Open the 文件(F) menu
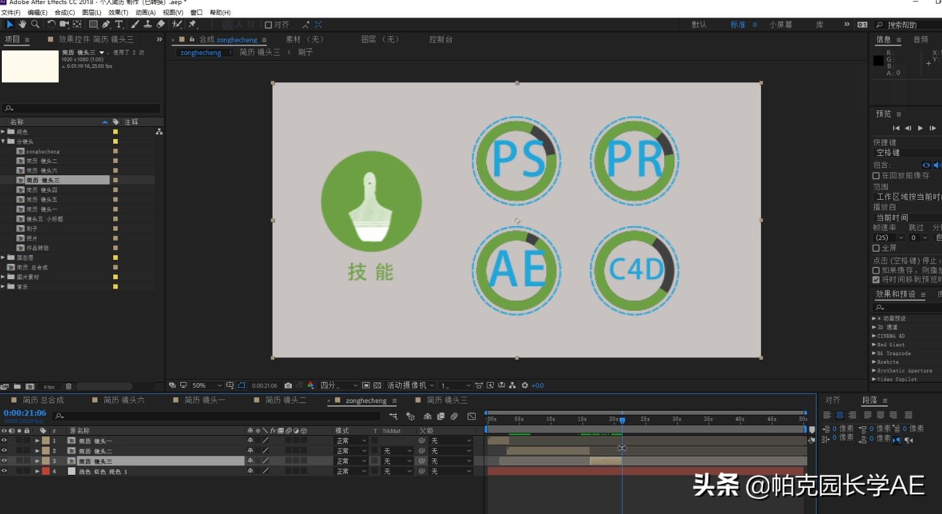 (11, 12)
